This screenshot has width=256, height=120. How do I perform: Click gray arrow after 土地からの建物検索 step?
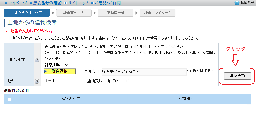point(53,13)
